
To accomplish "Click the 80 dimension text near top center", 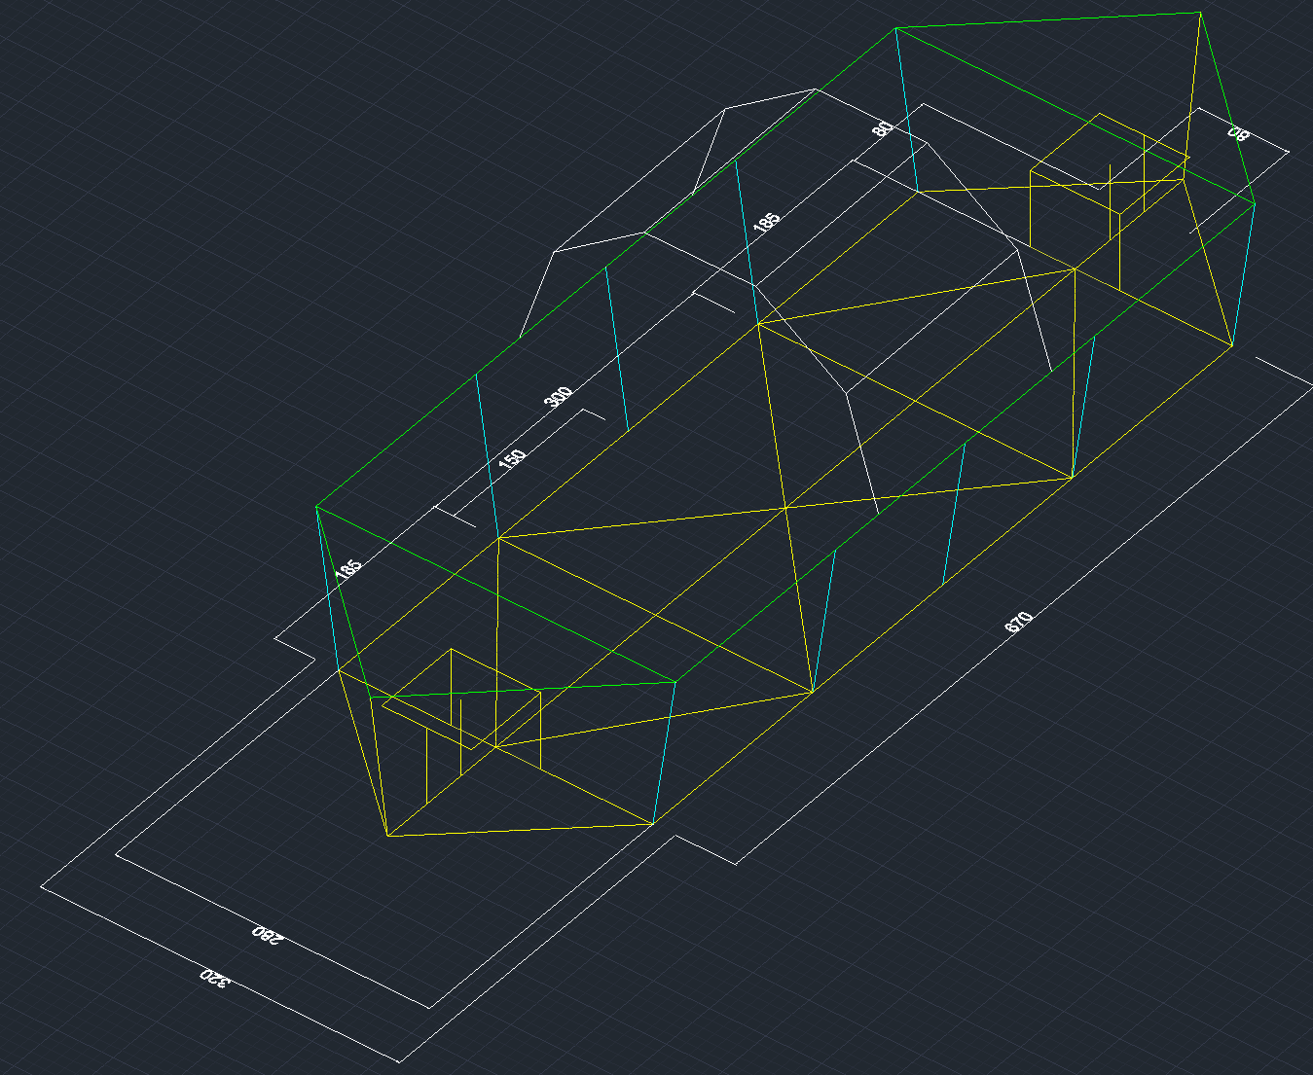I will [882, 128].
